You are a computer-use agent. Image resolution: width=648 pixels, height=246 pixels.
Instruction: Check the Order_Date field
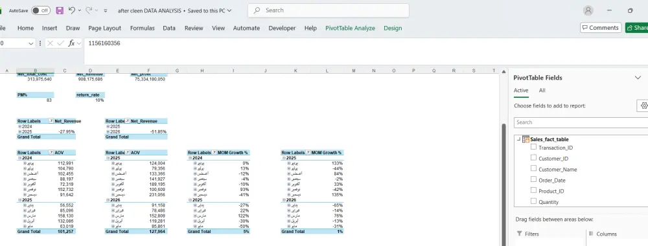(x=533, y=179)
